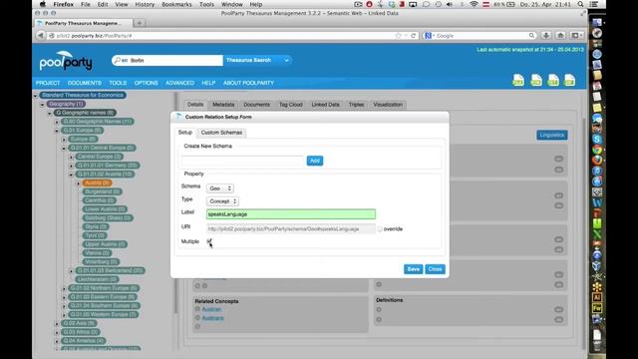Open Microsoft Excel from the Dock
The height and width of the screenshot is (359, 638).
[x=597, y=234]
